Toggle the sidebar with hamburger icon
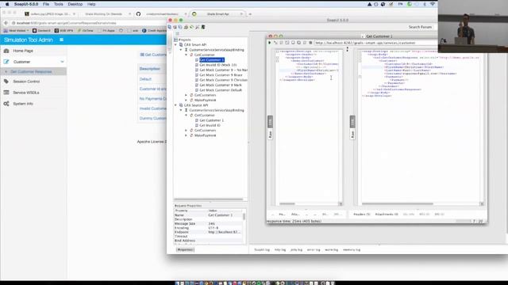The width and height of the screenshot is (508, 285). point(61,40)
